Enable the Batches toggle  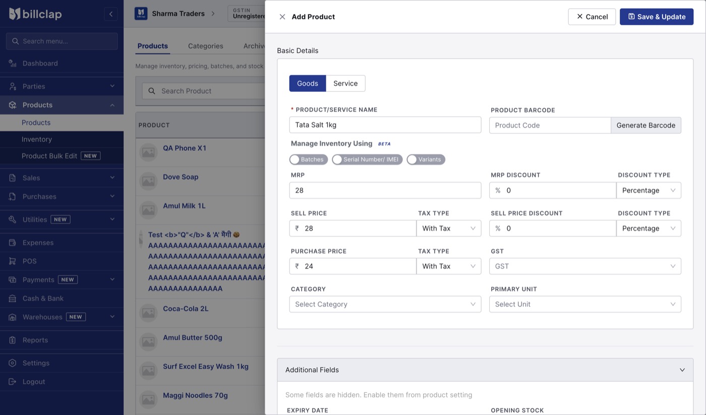pos(309,159)
